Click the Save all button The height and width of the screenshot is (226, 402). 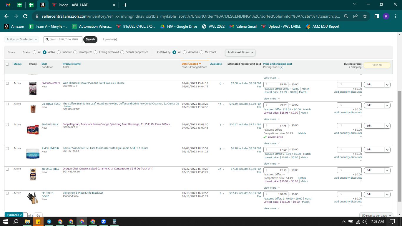click(x=377, y=65)
